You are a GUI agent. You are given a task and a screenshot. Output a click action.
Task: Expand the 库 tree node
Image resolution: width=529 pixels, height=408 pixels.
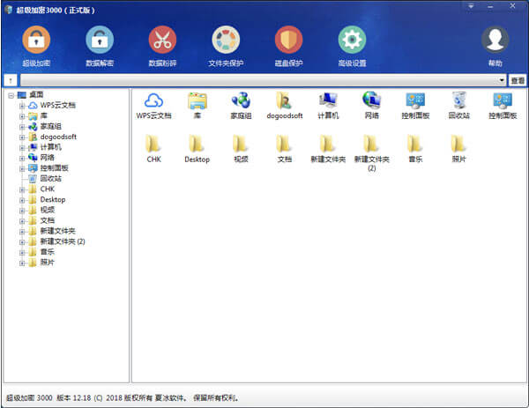click(22, 116)
